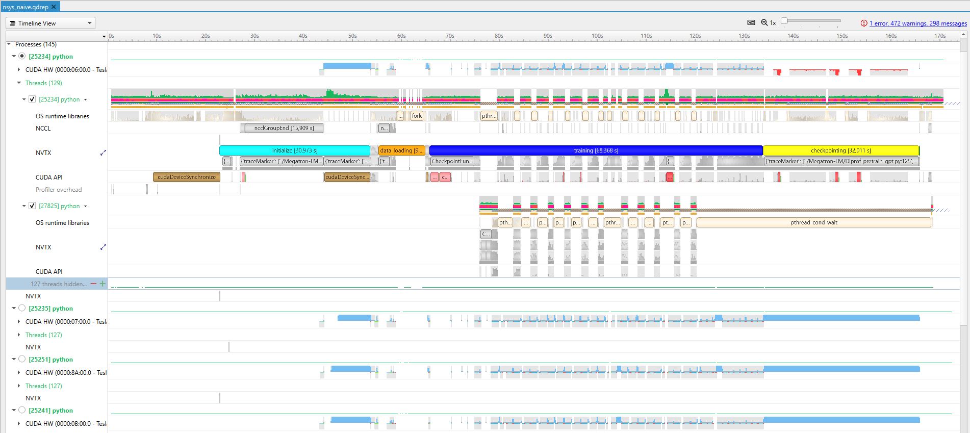The height and width of the screenshot is (433, 970).
Task: Collapse the Processes (145) tree
Action: 9,44
